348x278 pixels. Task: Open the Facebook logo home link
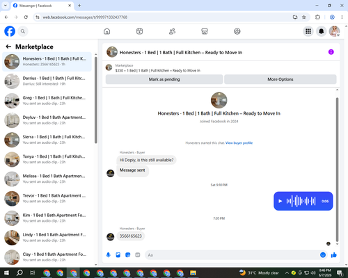10,31
